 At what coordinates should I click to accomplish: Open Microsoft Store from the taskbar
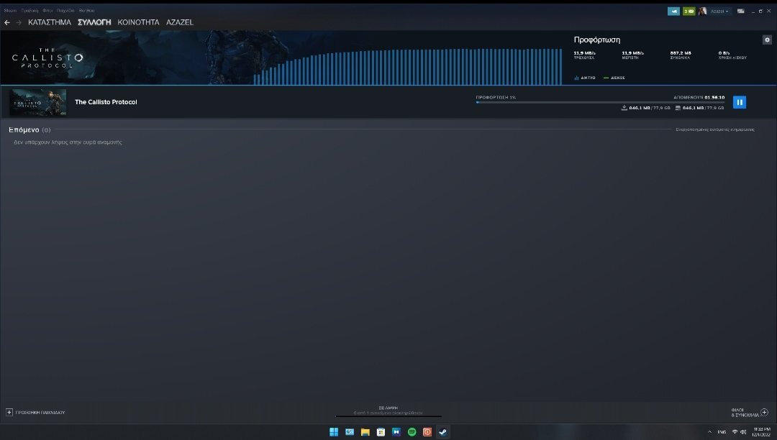[x=381, y=432]
